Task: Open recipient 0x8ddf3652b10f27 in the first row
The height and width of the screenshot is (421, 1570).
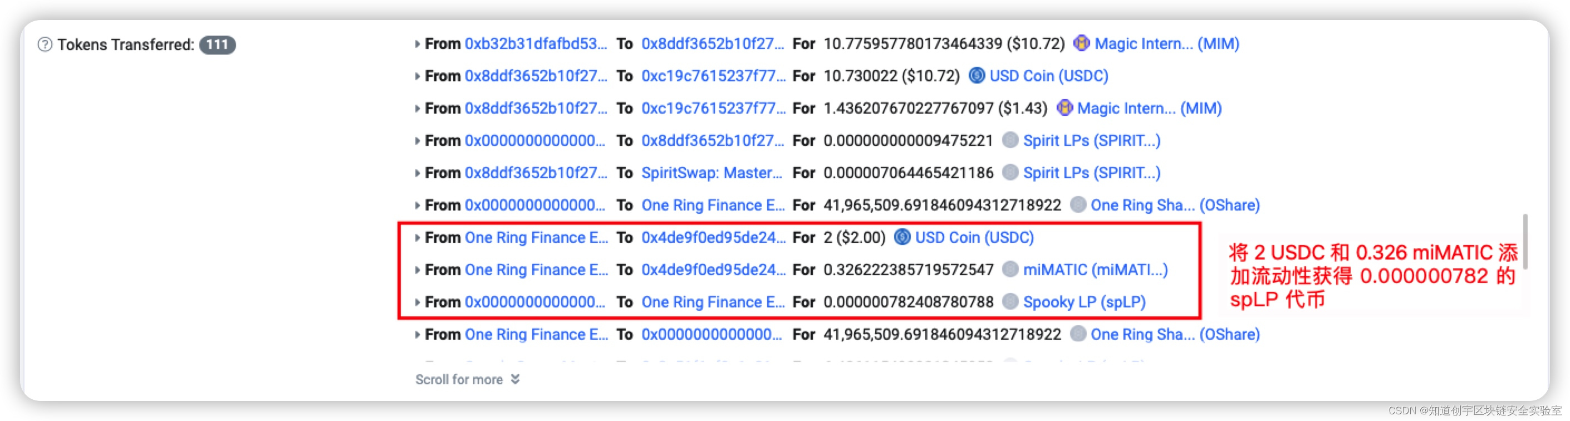Action: pos(713,44)
